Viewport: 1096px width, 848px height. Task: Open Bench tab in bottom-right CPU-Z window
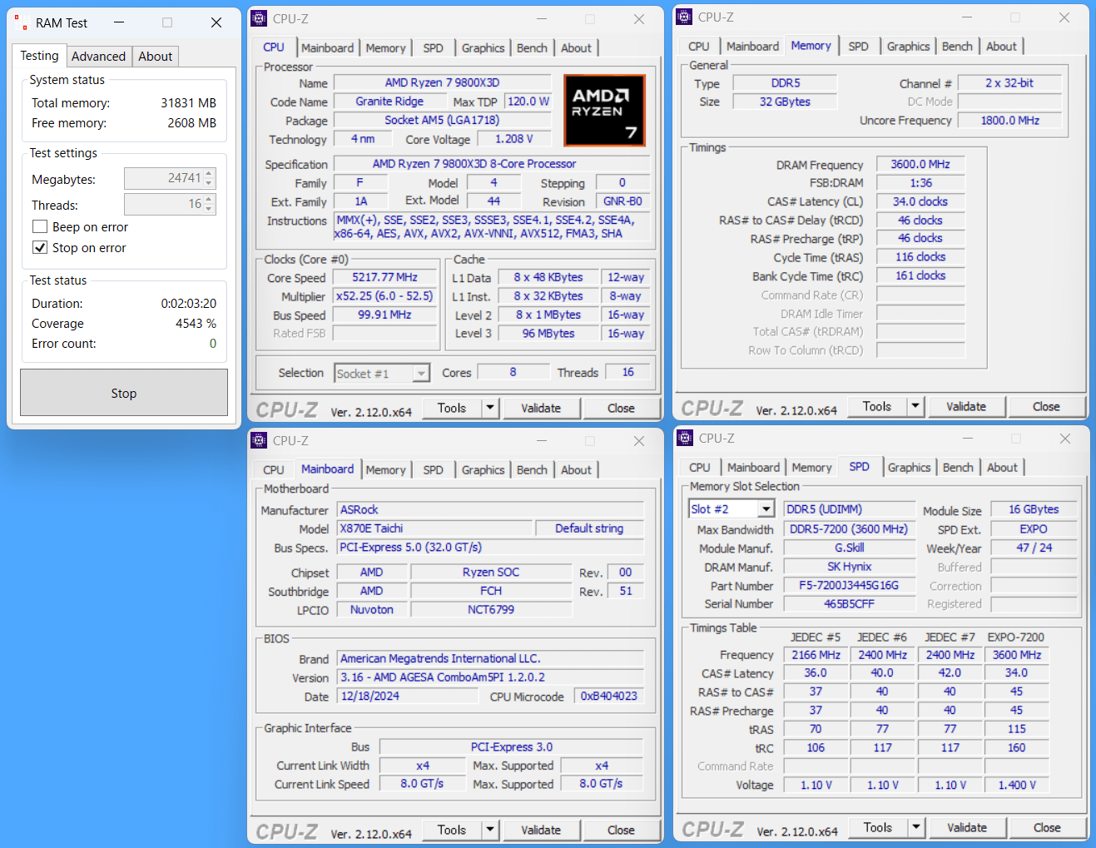click(958, 468)
